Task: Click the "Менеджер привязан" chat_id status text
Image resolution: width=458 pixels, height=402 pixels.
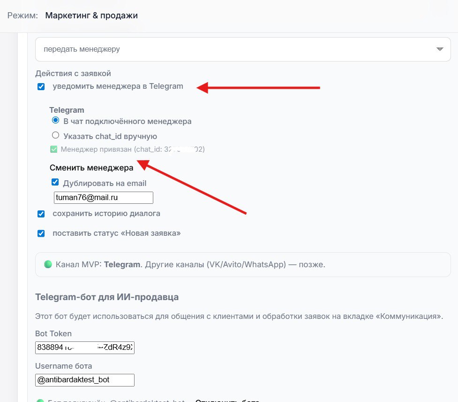Action: tap(133, 149)
